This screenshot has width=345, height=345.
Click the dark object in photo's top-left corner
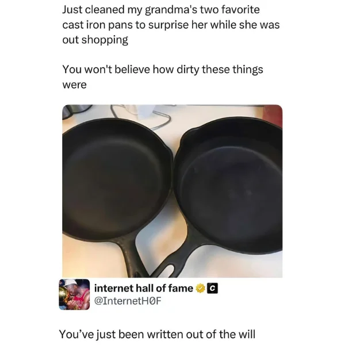coord(76,111)
